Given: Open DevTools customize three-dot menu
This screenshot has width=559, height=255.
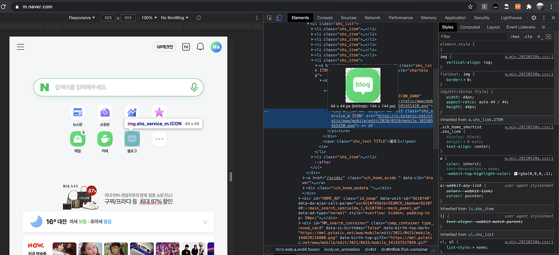Looking at the screenshot, I should pyautogui.click(x=543, y=18).
